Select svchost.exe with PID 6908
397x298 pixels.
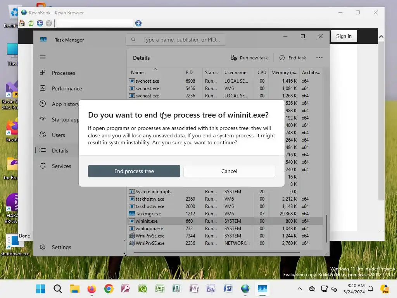pyautogui.click(x=225, y=81)
